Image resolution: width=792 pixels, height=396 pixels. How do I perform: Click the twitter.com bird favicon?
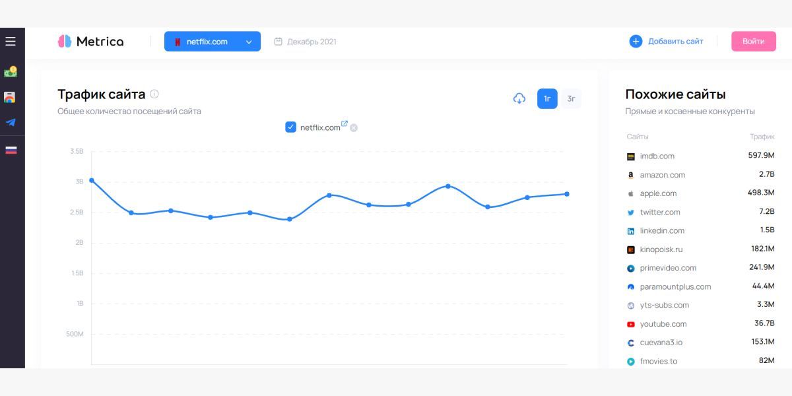coord(631,213)
